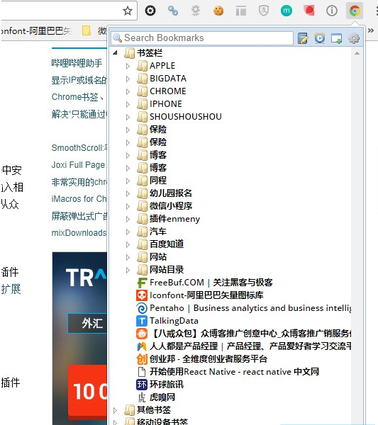Open the 人人都是产品经理 bookmark
378x425 pixels.
(x=244, y=346)
